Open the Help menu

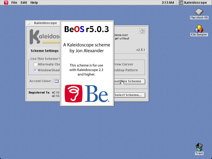tap(34, 3)
